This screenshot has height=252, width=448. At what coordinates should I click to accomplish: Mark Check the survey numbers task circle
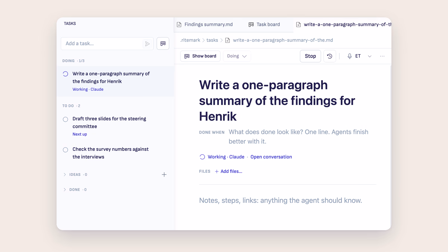[66, 150]
